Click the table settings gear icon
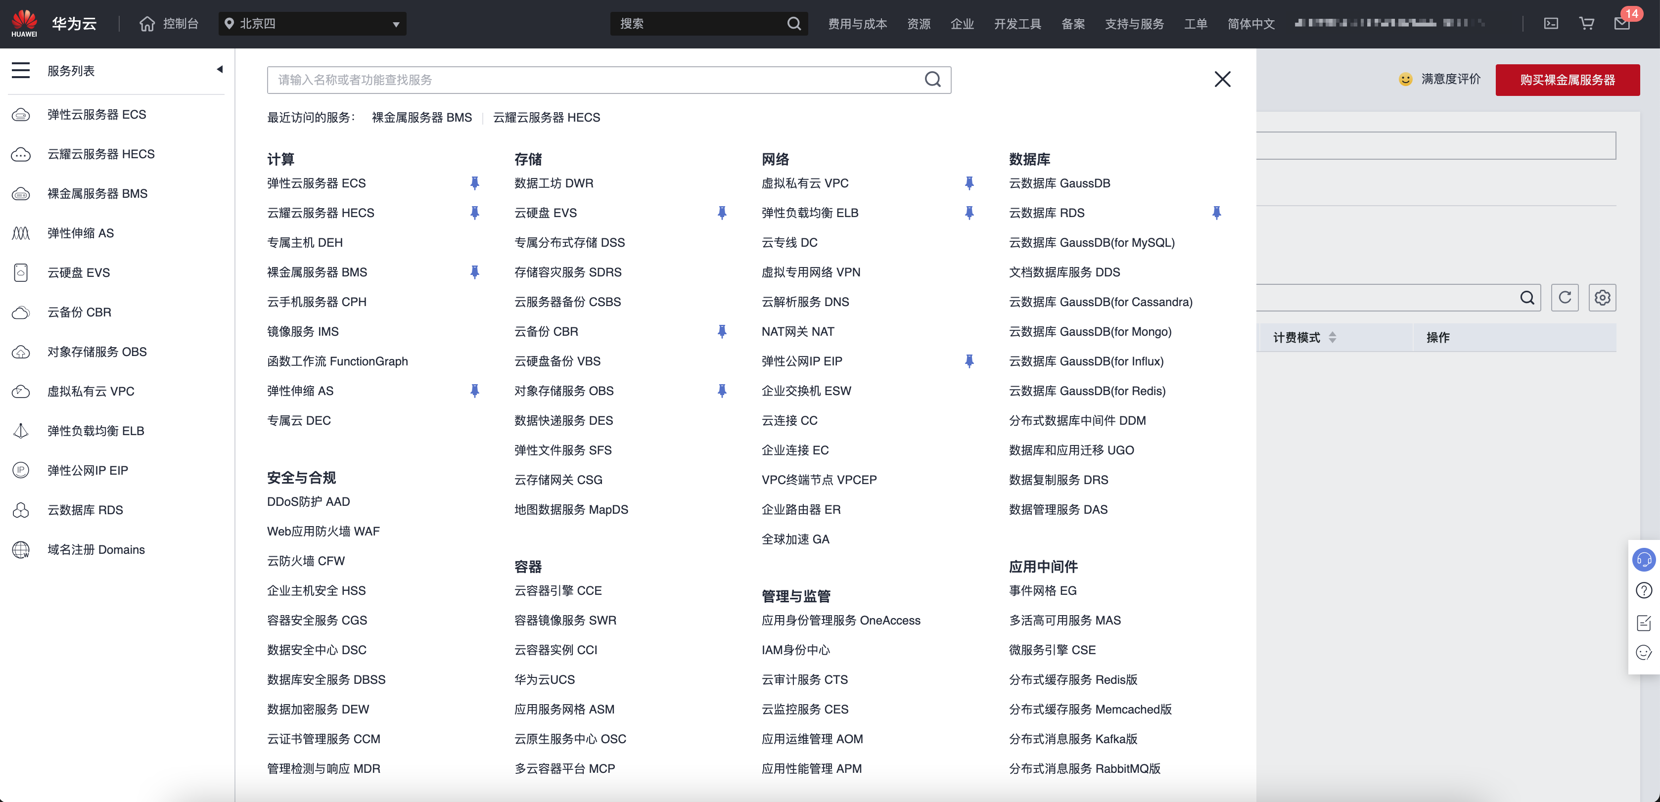 [1602, 298]
